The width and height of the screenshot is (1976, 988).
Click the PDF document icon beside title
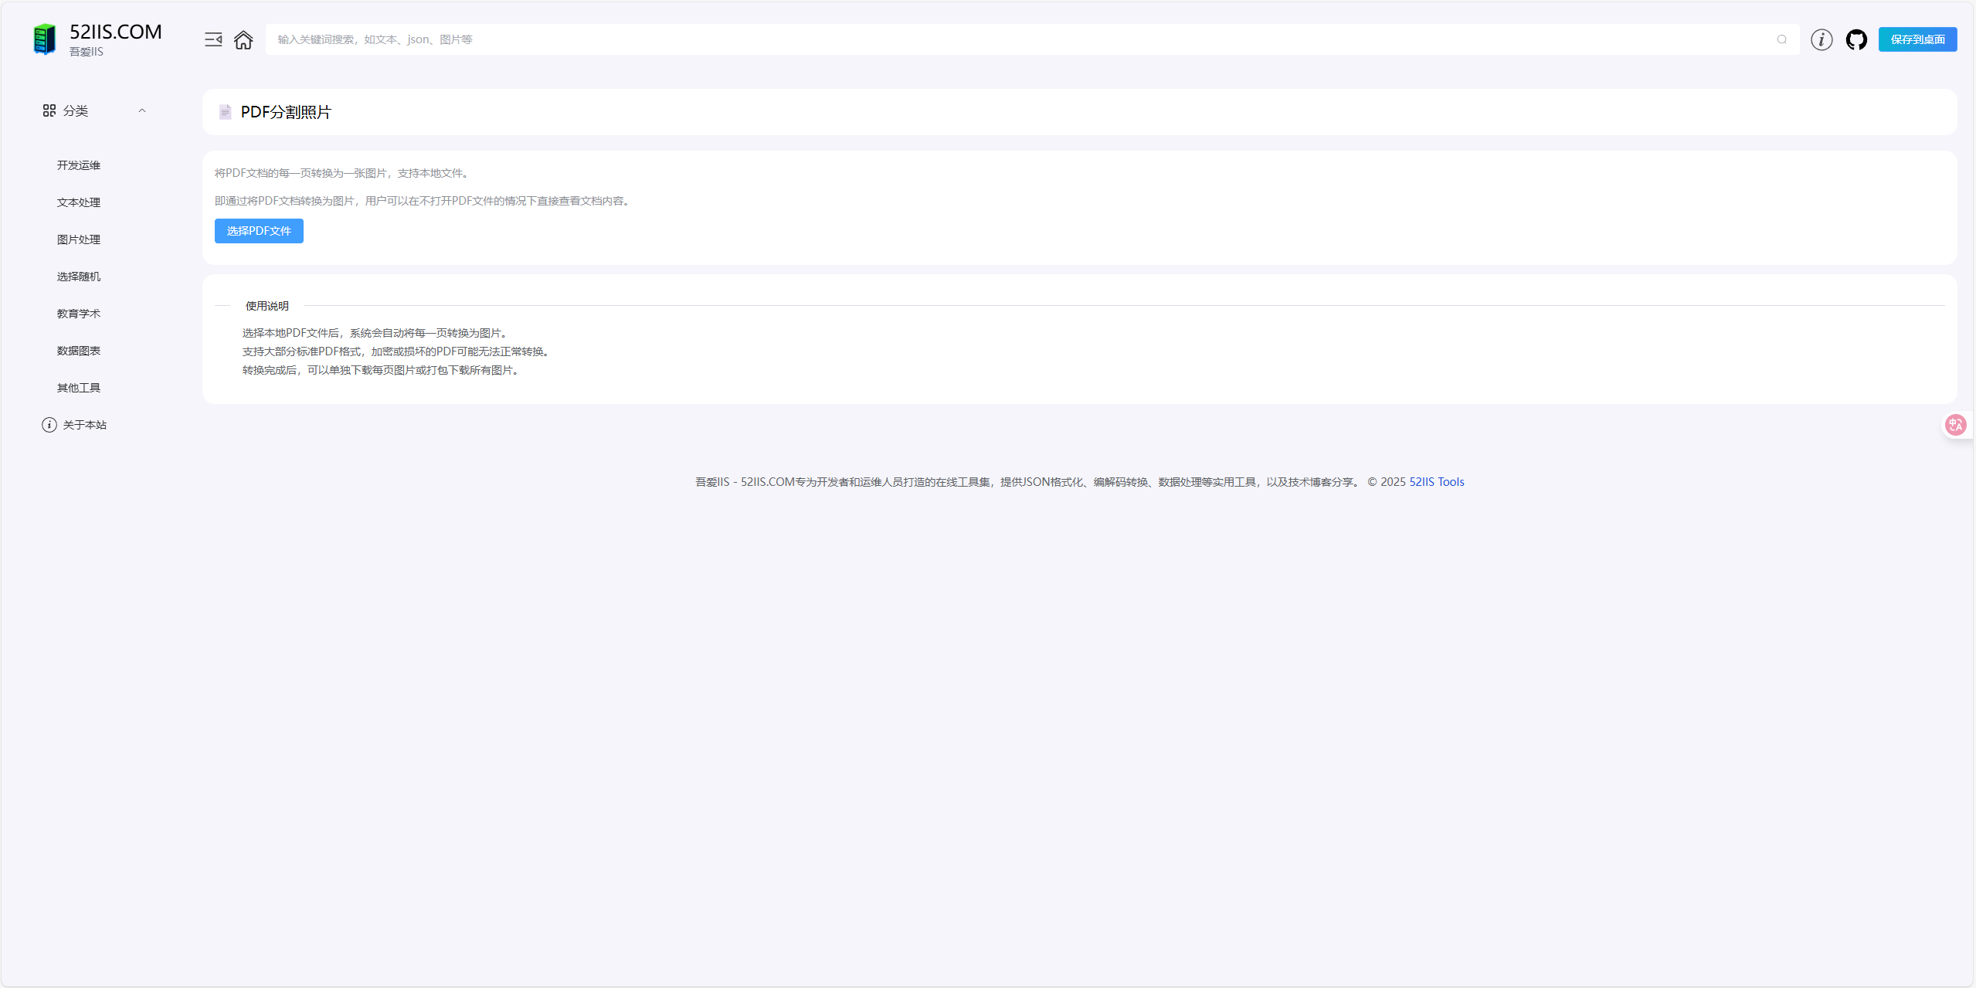pyautogui.click(x=225, y=112)
